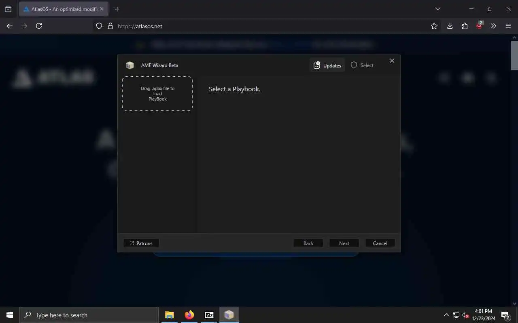
Task: Click the taskbar search box
Action: coord(89,315)
